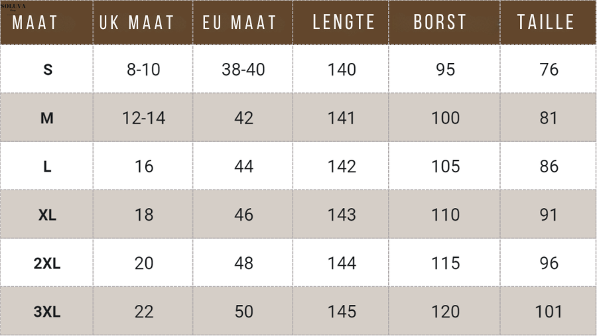Click UK size 8-10 cell
Image resolution: width=597 pixels, height=336 pixels.
coord(143,70)
